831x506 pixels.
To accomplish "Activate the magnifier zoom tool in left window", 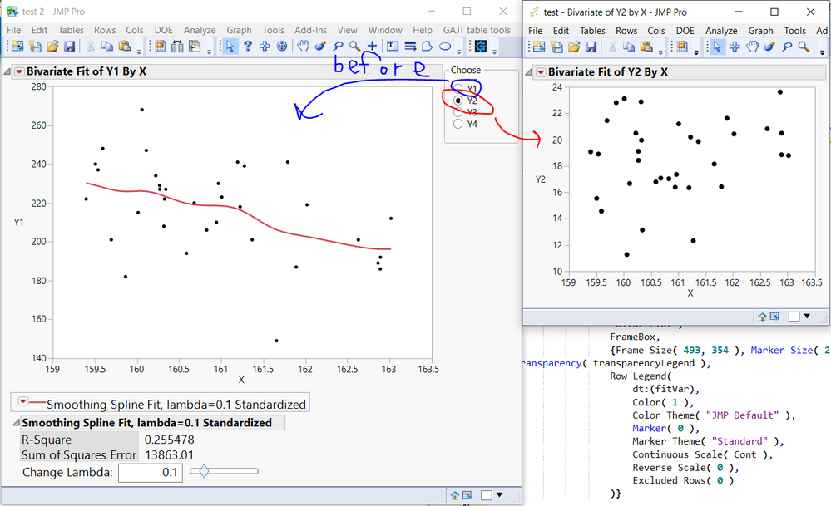I will click(354, 47).
